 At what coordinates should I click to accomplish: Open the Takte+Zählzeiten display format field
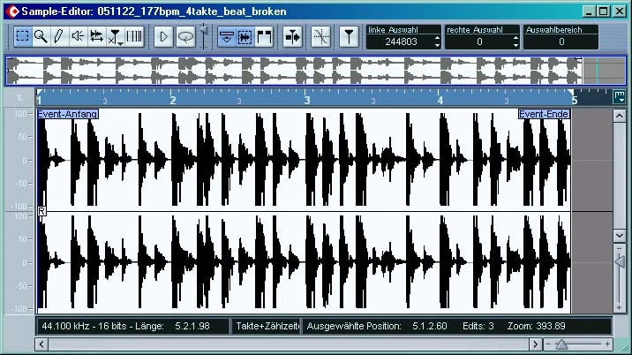click(267, 326)
